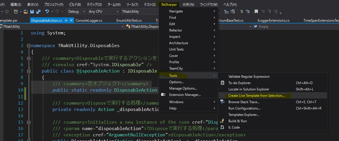Click the Open File folder icon
The width and height of the screenshot is (339, 141).
click(26, 12)
